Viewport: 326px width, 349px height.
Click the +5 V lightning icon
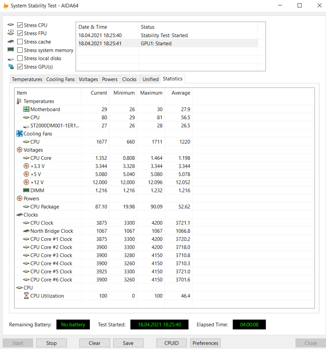(x=26, y=174)
